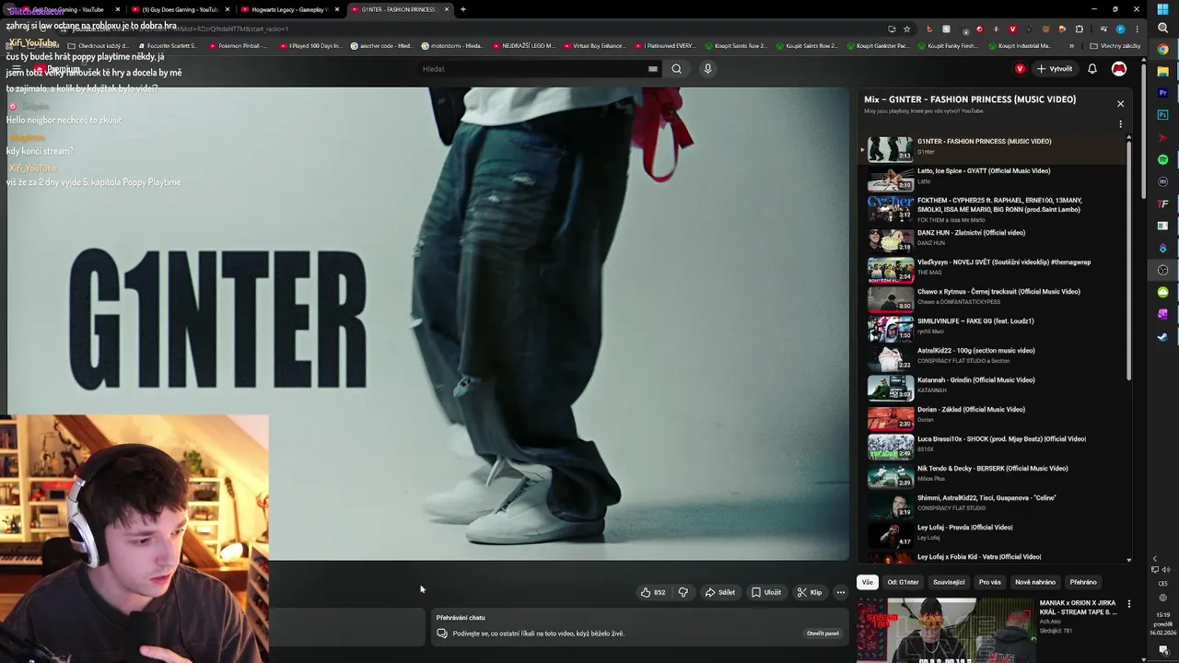Open options for MANIAK X ORION video
Viewport: 1179px width, 663px height.
[1129, 605]
